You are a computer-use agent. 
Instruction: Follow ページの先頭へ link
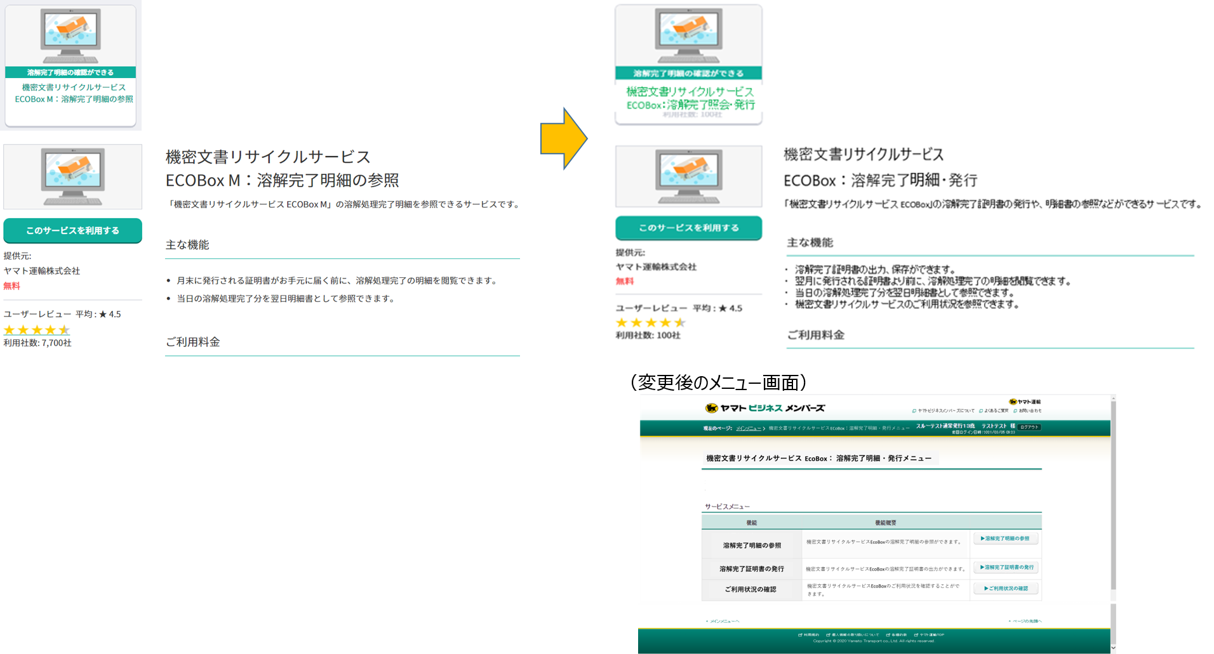pyautogui.click(x=1025, y=621)
